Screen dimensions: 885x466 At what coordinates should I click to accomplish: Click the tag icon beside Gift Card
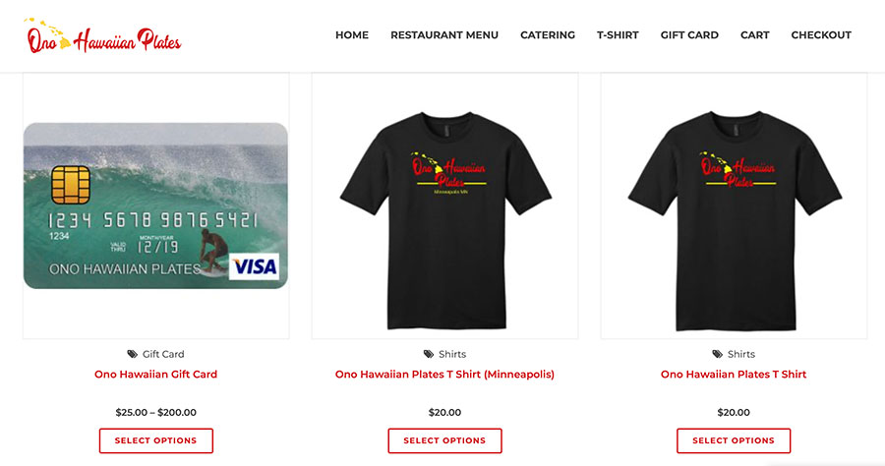132,354
